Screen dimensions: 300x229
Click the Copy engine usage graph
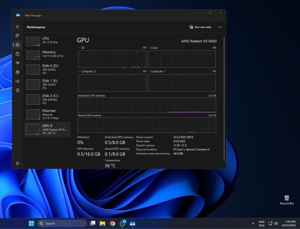point(182,59)
